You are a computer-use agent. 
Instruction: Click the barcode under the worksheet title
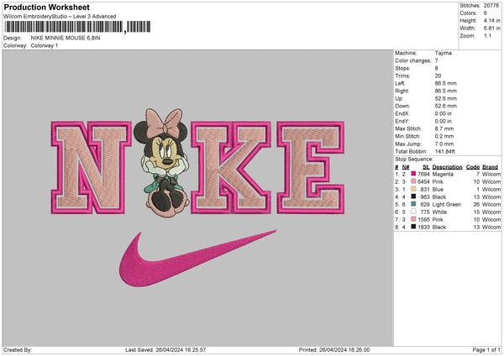(77, 27)
